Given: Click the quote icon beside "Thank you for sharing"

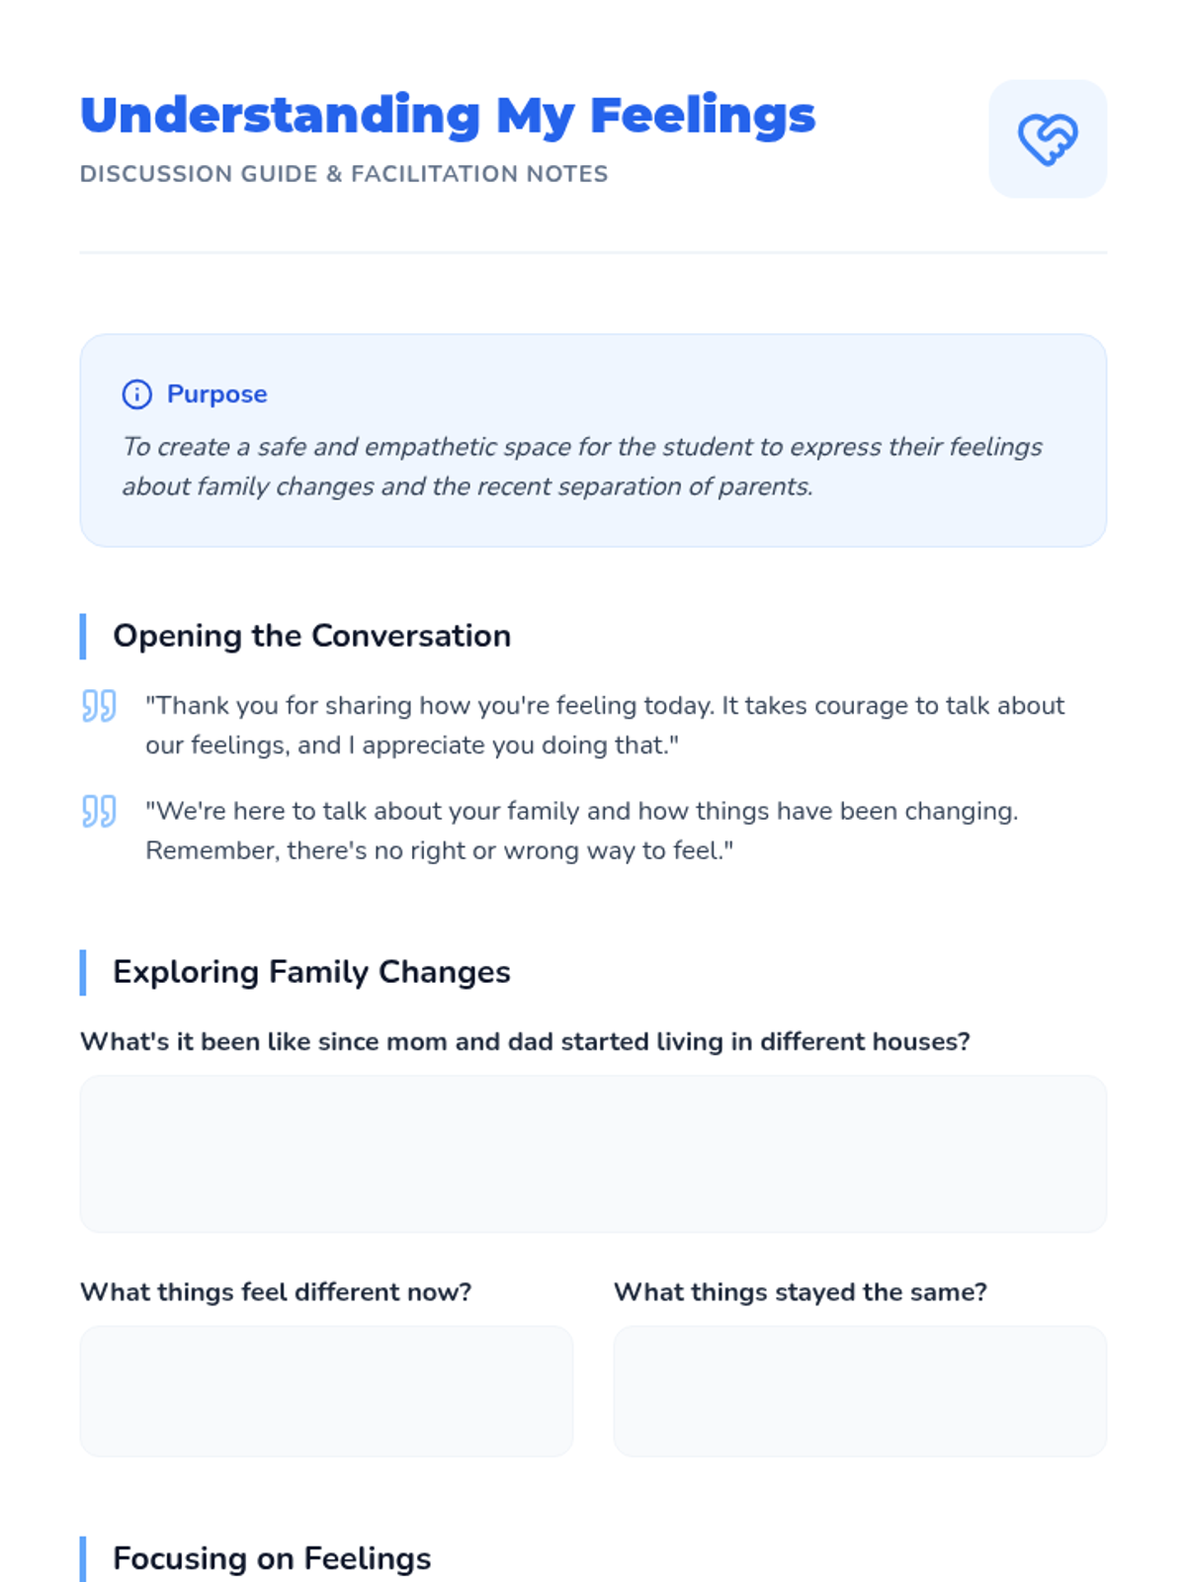Looking at the screenshot, I should pyautogui.click(x=99, y=706).
